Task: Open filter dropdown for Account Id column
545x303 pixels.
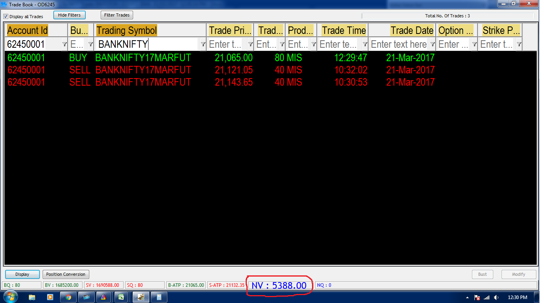Action: 64,45
